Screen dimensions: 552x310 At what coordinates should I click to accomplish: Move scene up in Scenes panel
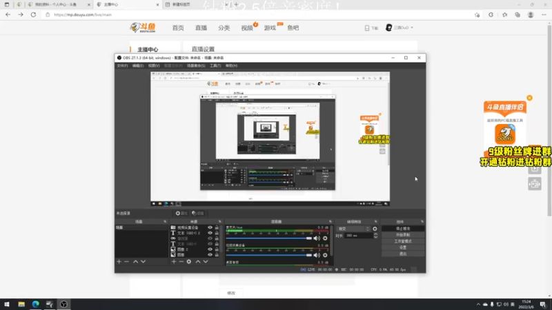(x=135, y=262)
